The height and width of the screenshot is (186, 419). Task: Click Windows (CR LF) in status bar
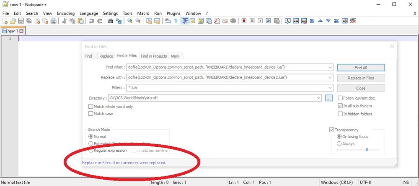(337, 183)
